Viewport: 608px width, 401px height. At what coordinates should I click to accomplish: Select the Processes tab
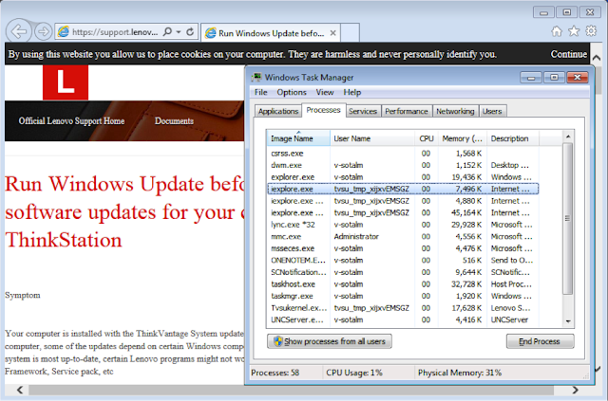click(323, 110)
